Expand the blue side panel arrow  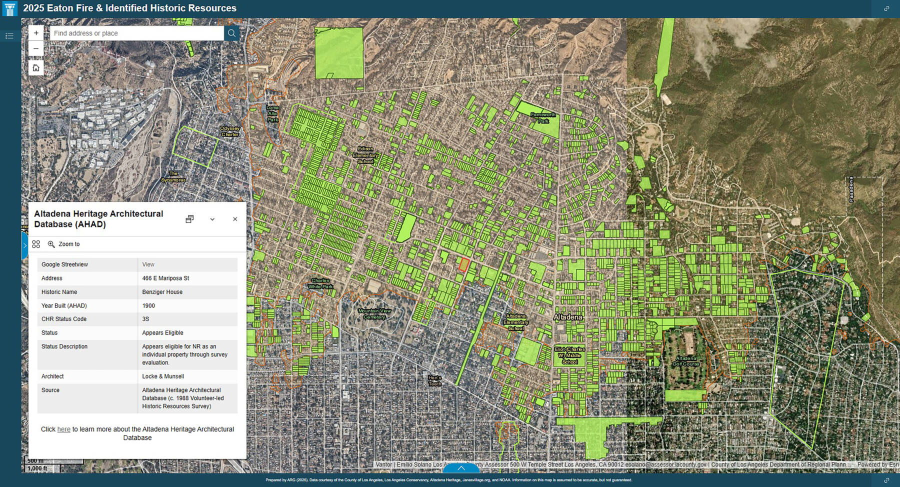[x=24, y=245]
